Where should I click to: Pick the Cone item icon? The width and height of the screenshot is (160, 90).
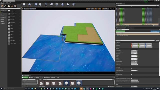coord(9,34)
